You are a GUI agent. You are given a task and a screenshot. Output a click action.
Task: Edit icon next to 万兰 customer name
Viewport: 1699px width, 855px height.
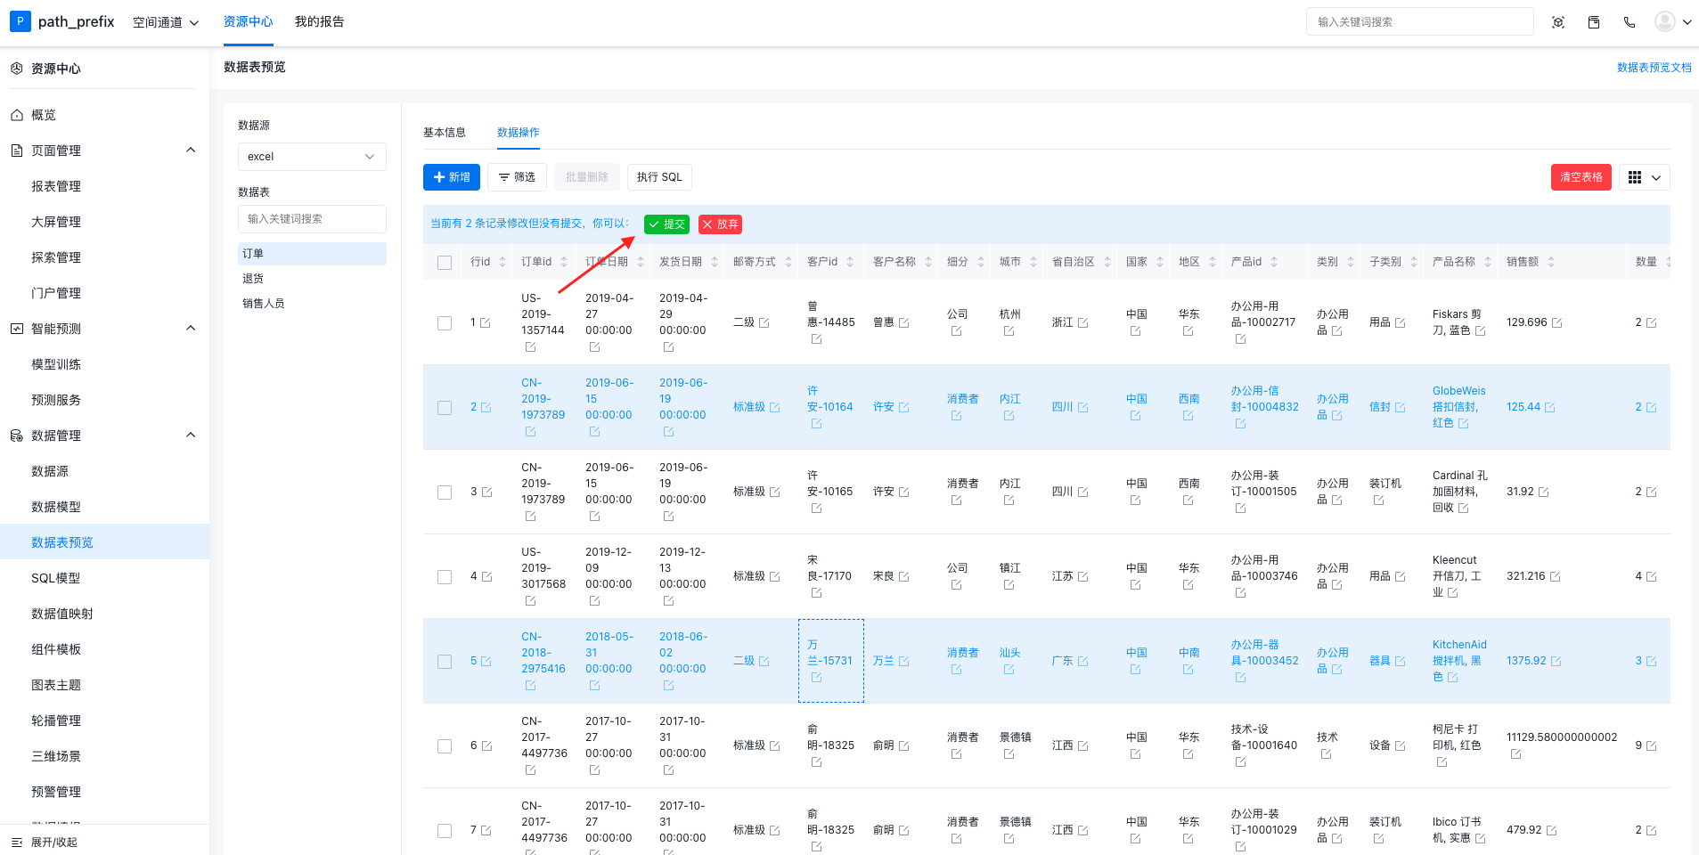click(x=904, y=661)
